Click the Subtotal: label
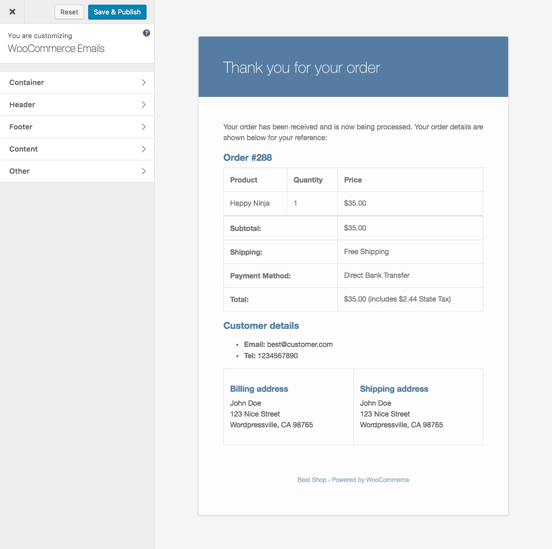 pyautogui.click(x=246, y=228)
